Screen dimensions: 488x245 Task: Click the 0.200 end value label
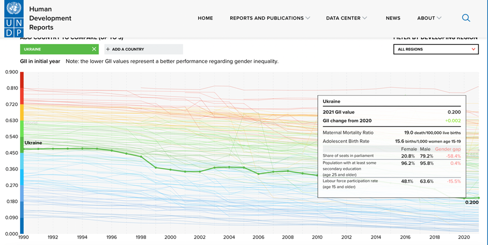[472, 202]
